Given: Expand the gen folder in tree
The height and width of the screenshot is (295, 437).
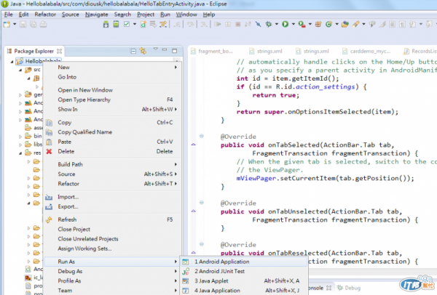Looking at the screenshot, I should (20, 95).
